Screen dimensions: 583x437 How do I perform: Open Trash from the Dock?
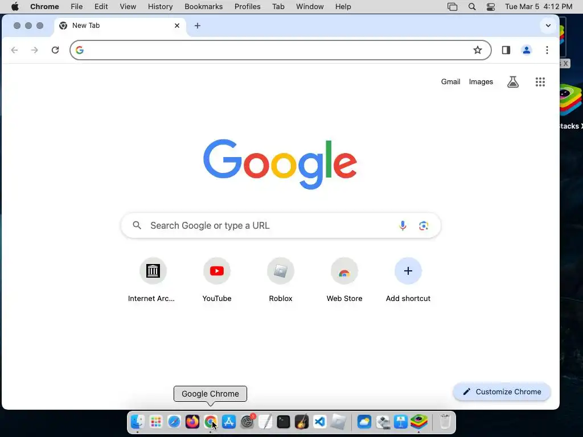[x=445, y=422]
